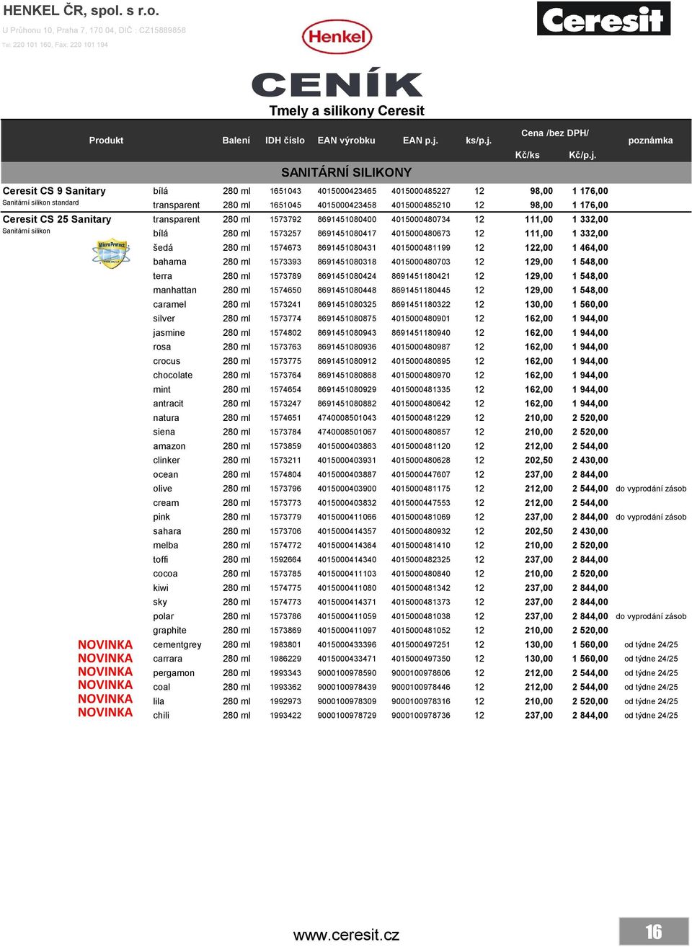Viewport: 692px width, 947px height.
Task: Select price 202,50 in clinker row
Action: 538,460
